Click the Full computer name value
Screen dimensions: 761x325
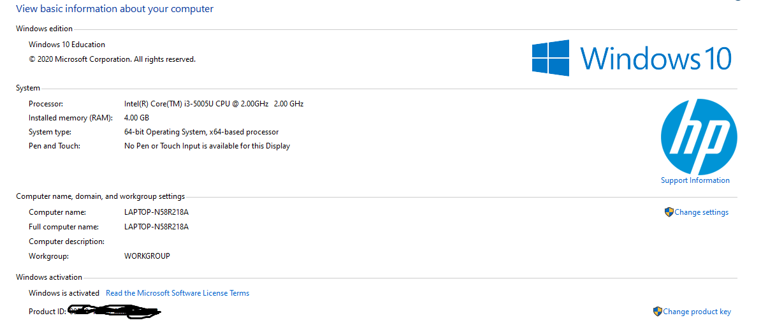click(156, 226)
